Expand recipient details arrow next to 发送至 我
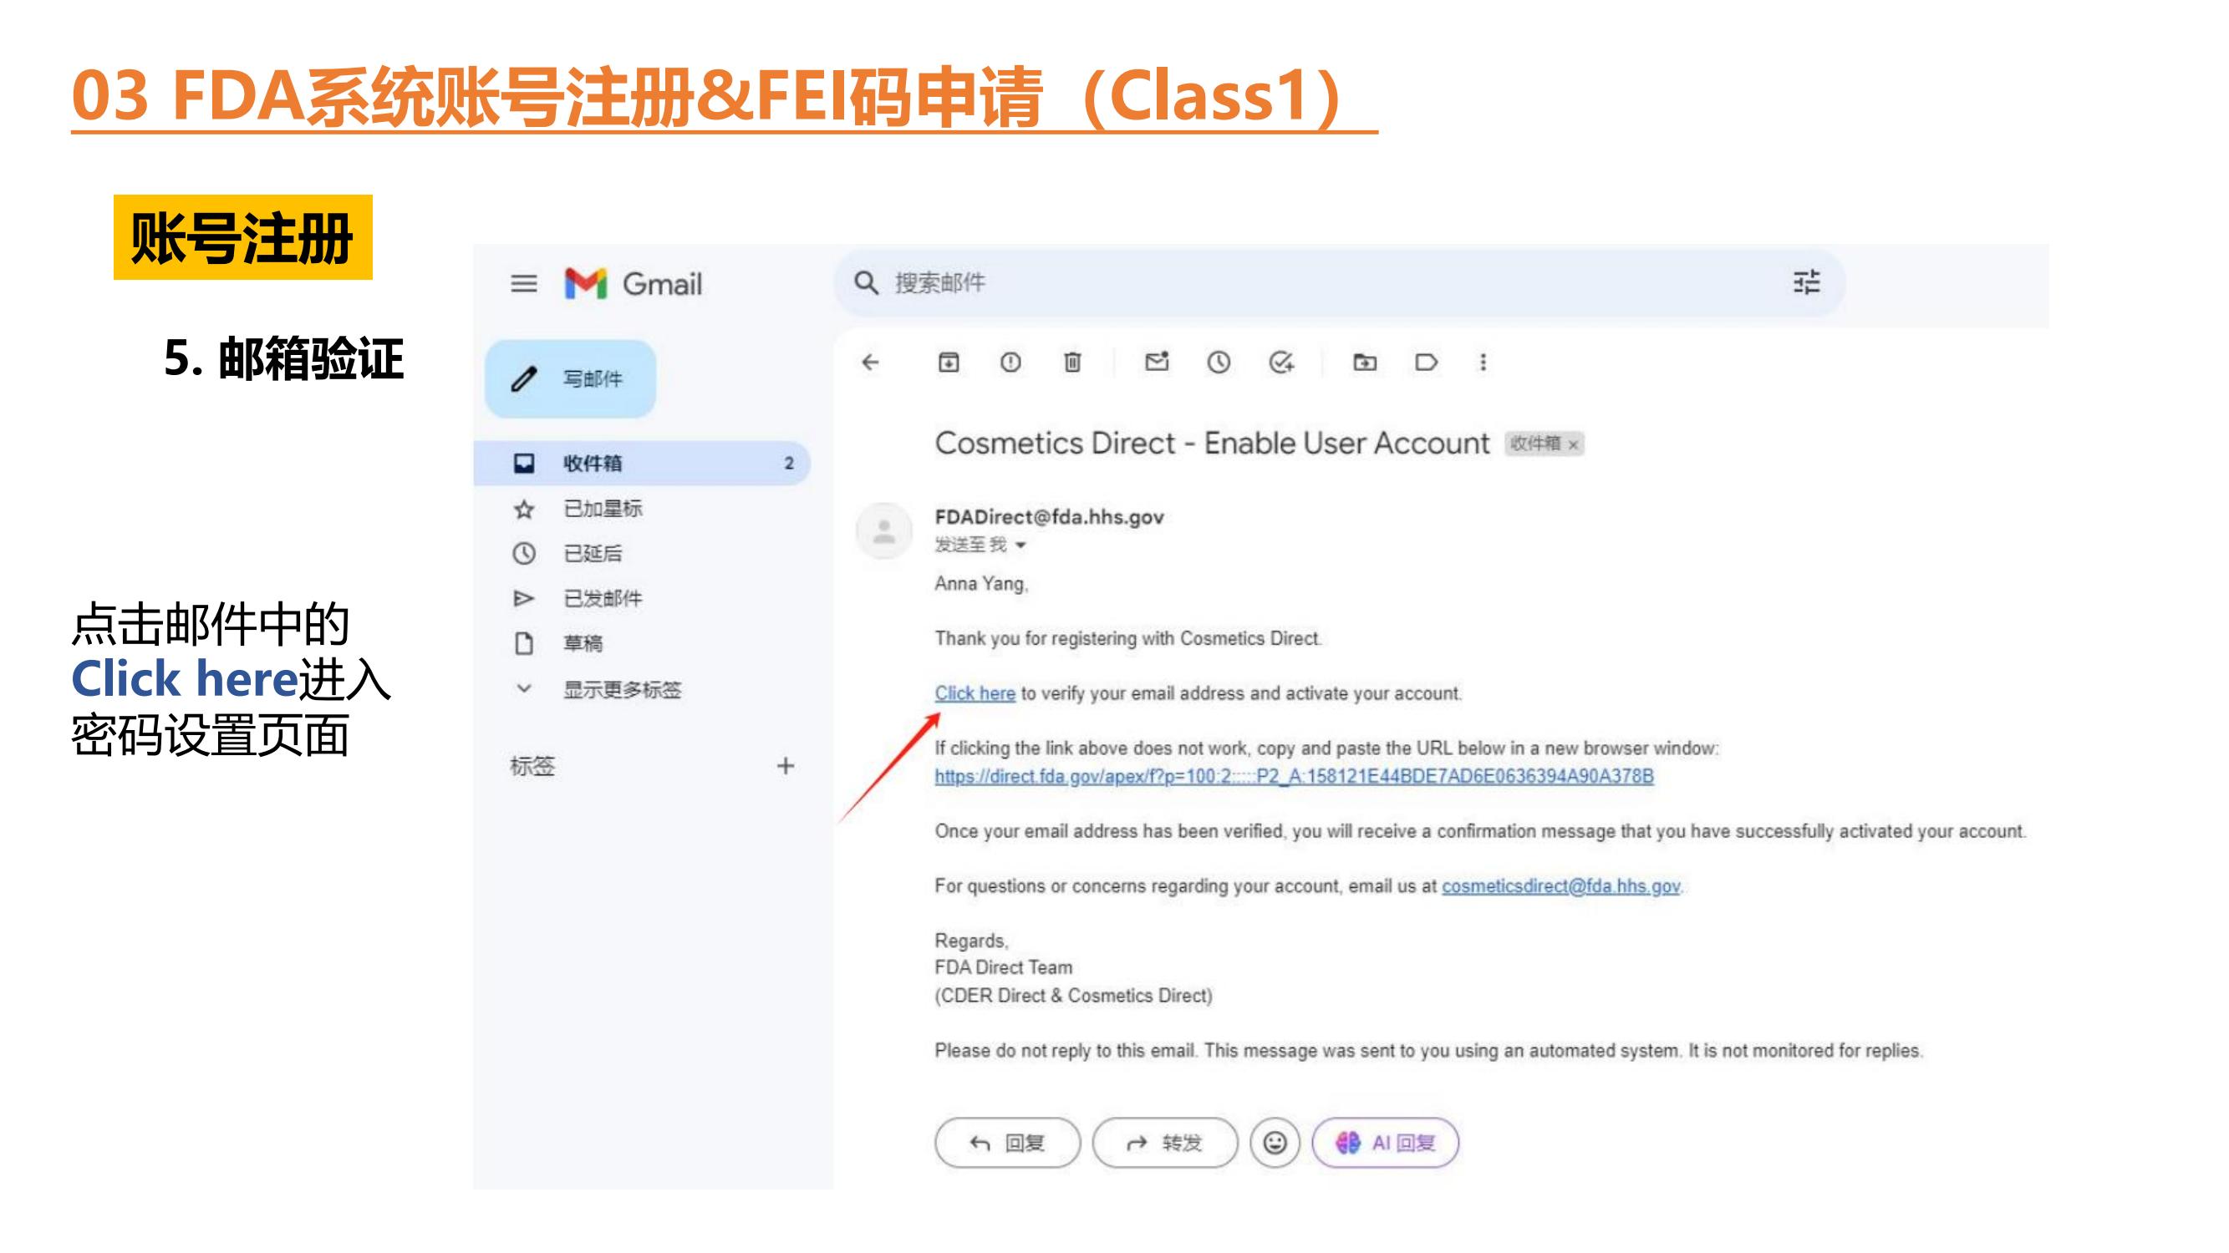Image resolution: width=2229 pixels, height=1253 pixels. point(1021,545)
